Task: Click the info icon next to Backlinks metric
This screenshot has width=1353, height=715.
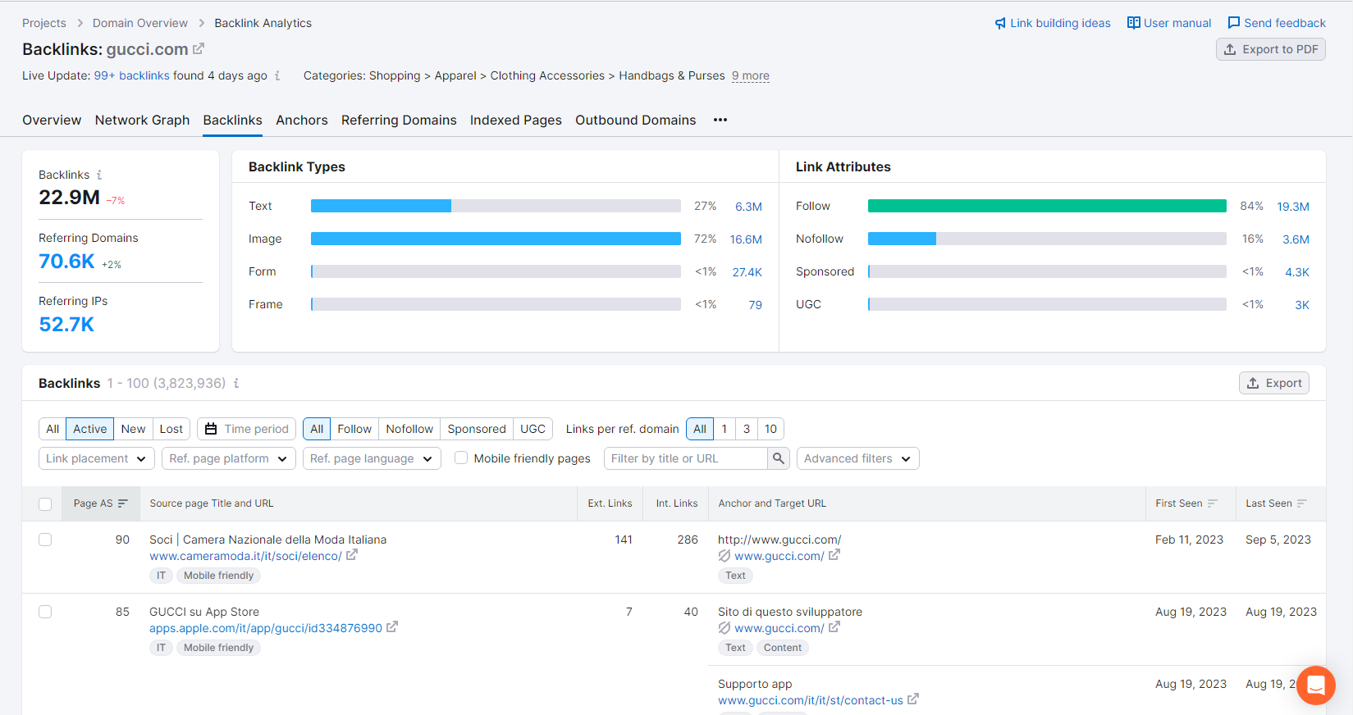Action: click(99, 175)
